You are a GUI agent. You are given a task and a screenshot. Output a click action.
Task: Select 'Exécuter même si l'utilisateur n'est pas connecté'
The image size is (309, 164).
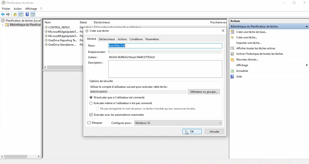91,103
